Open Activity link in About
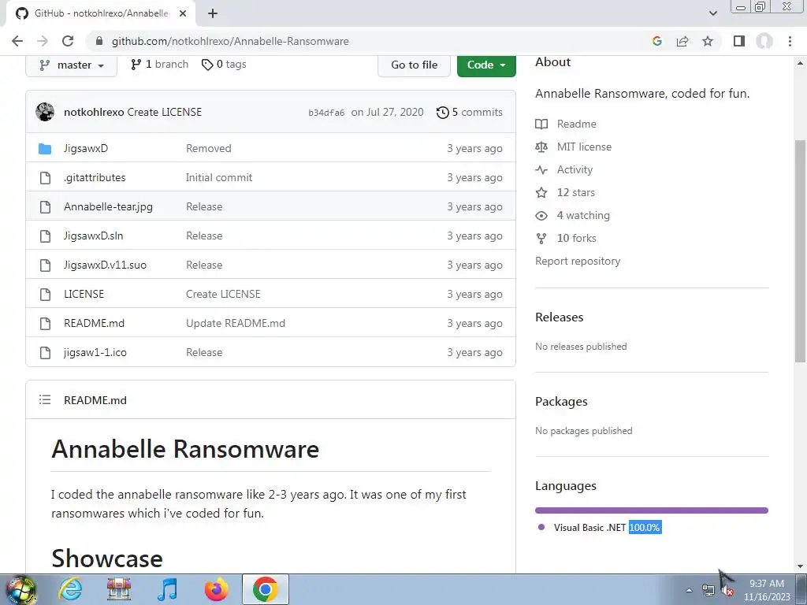This screenshot has height=605, width=807. [x=575, y=170]
